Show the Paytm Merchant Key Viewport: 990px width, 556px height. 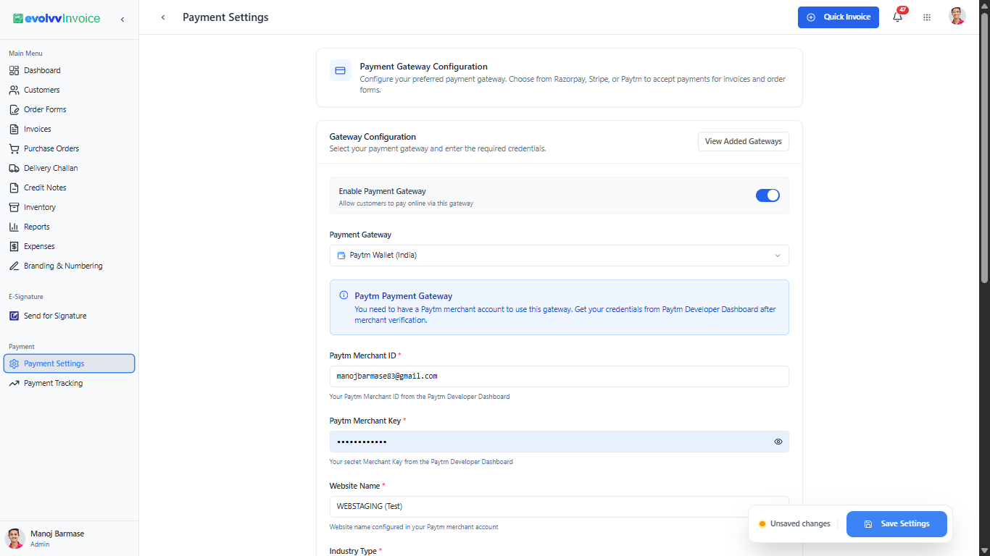778,442
